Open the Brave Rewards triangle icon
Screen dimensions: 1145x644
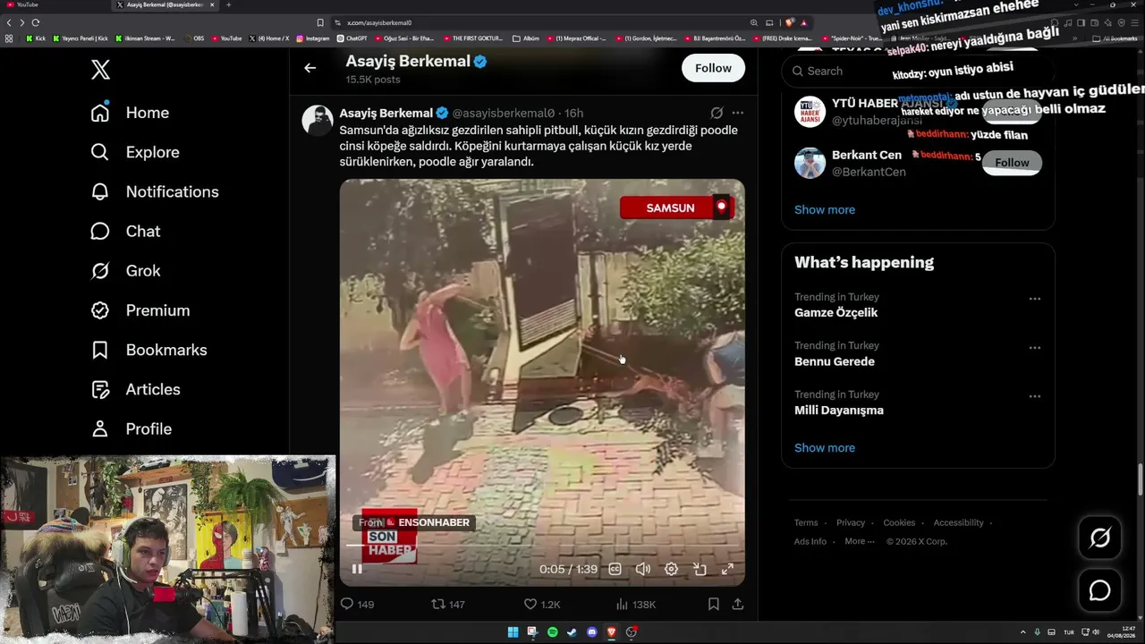pyautogui.click(x=803, y=22)
